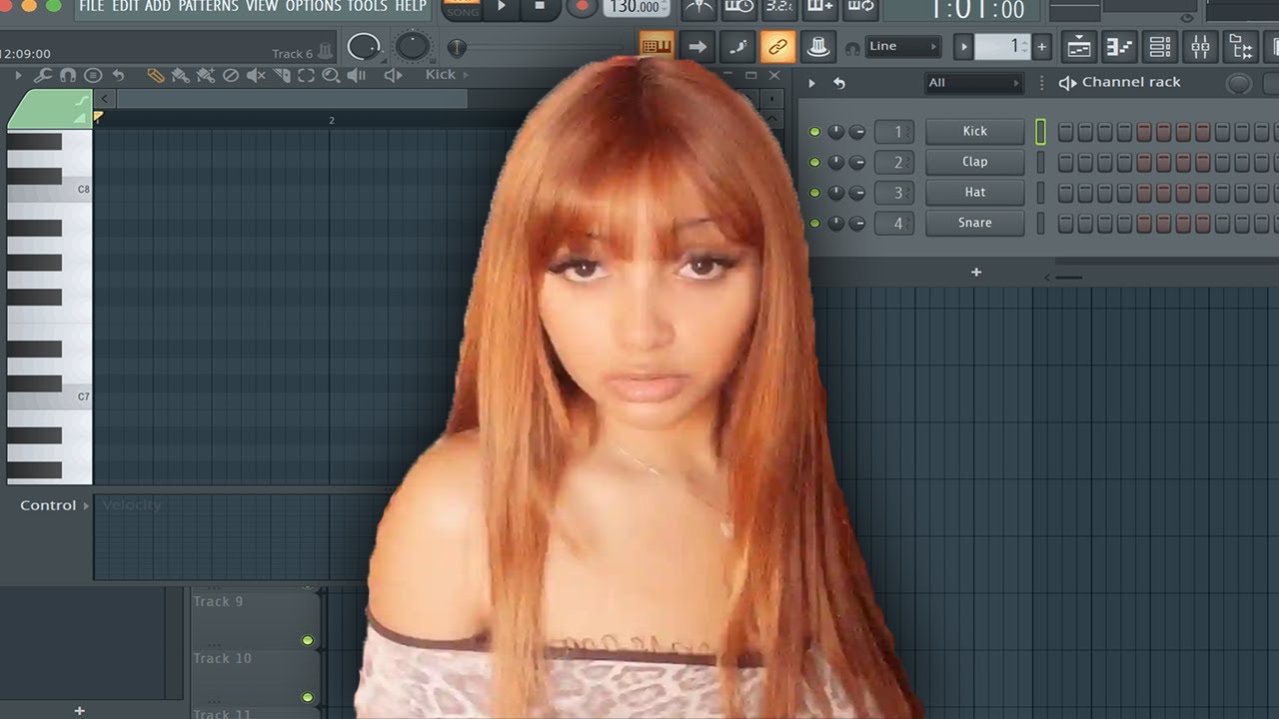The height and width of the screenshot is (719, 1279).
Task: Open the Kick channel button
Action: coord(975,132)
